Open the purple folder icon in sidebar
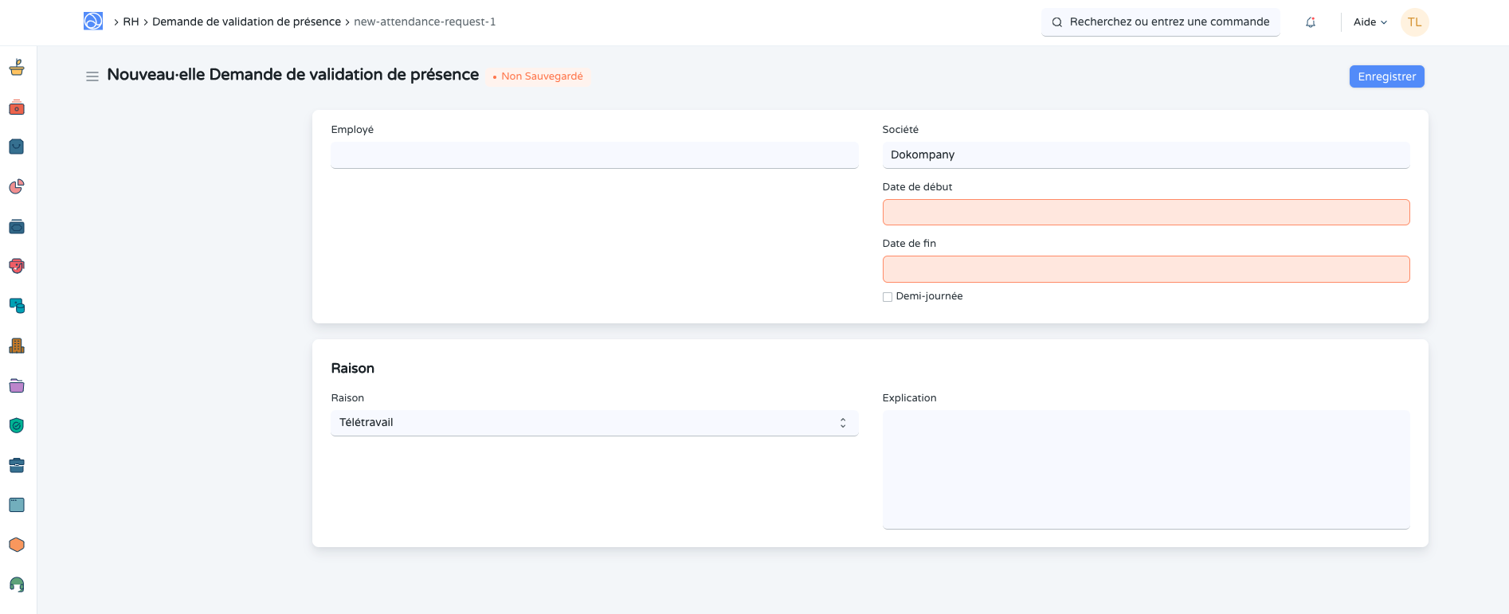This screenshot has width=1509, height=614. [x=17, y=385]
